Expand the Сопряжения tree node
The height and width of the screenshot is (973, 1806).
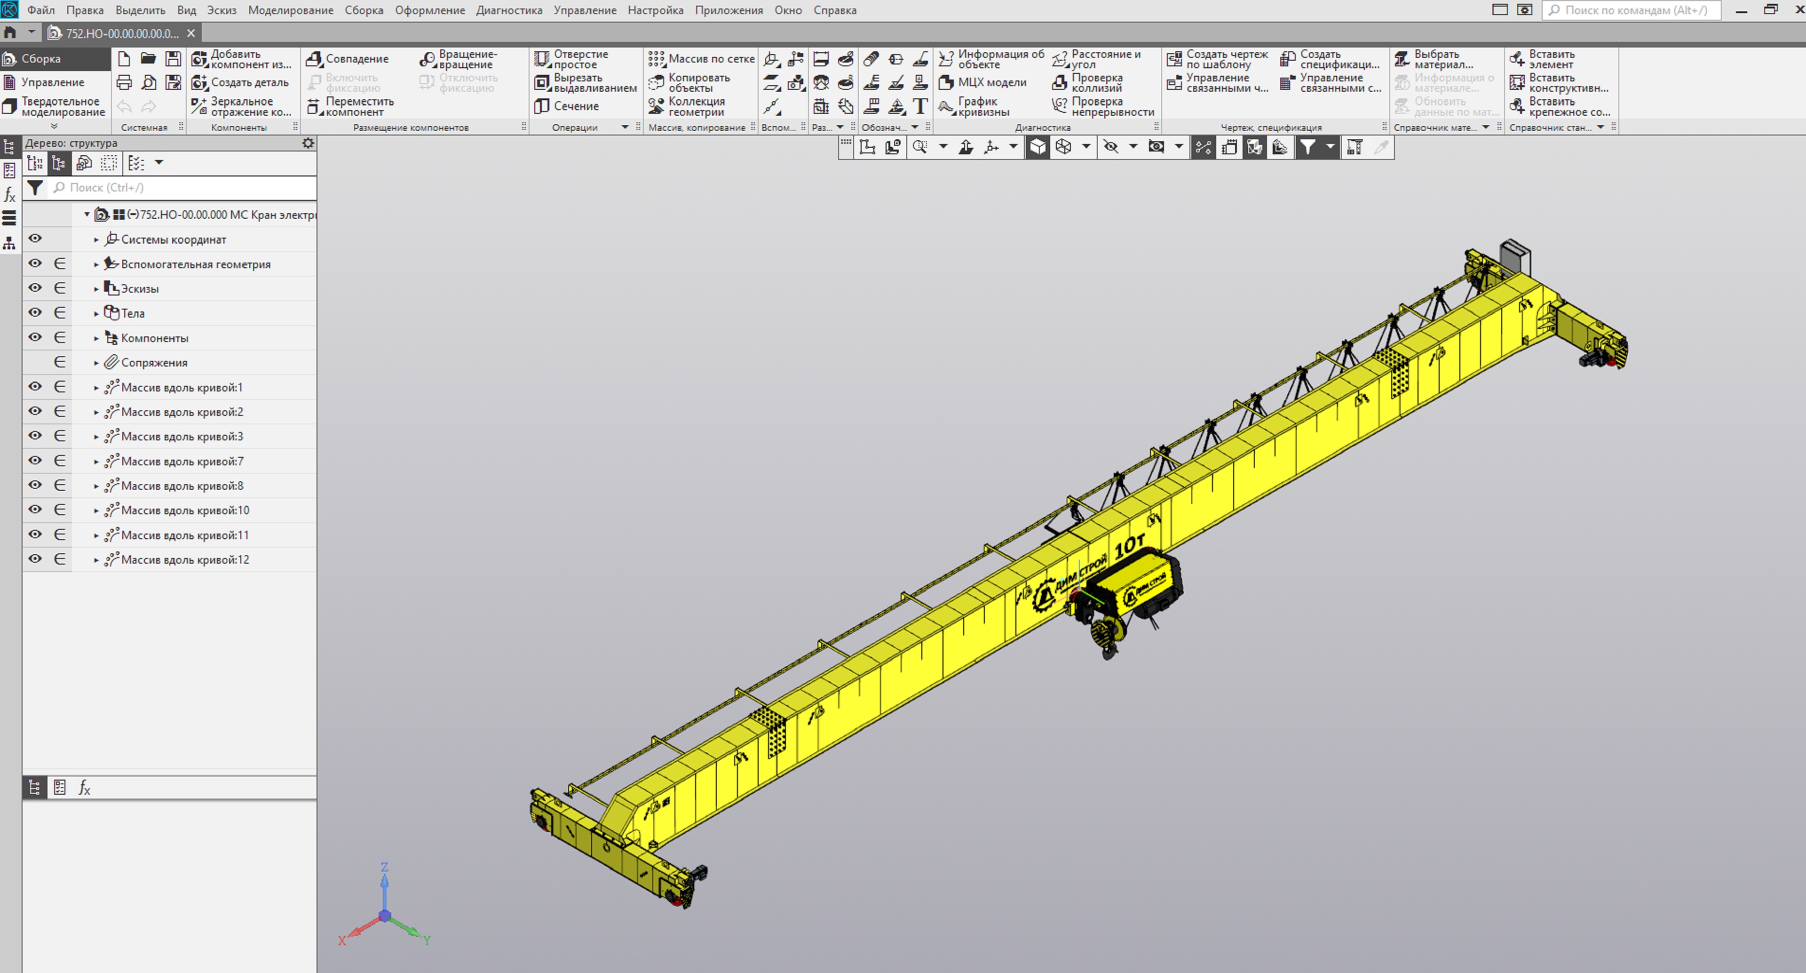click(96, 363)
